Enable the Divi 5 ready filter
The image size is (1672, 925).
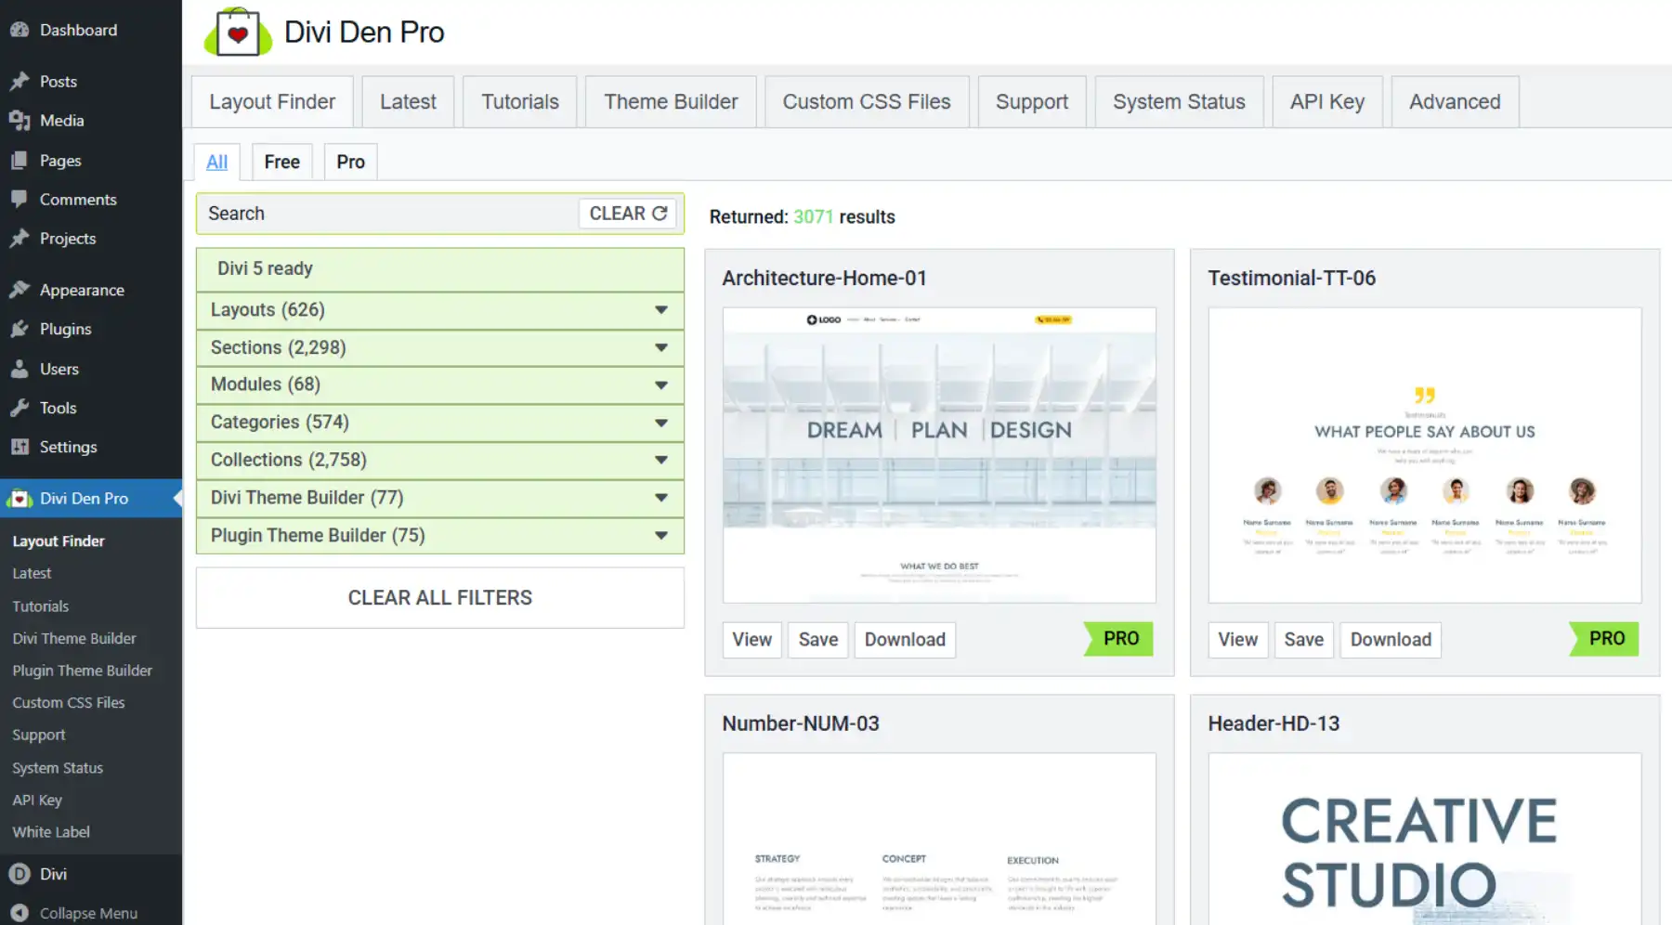coord(264,268)
